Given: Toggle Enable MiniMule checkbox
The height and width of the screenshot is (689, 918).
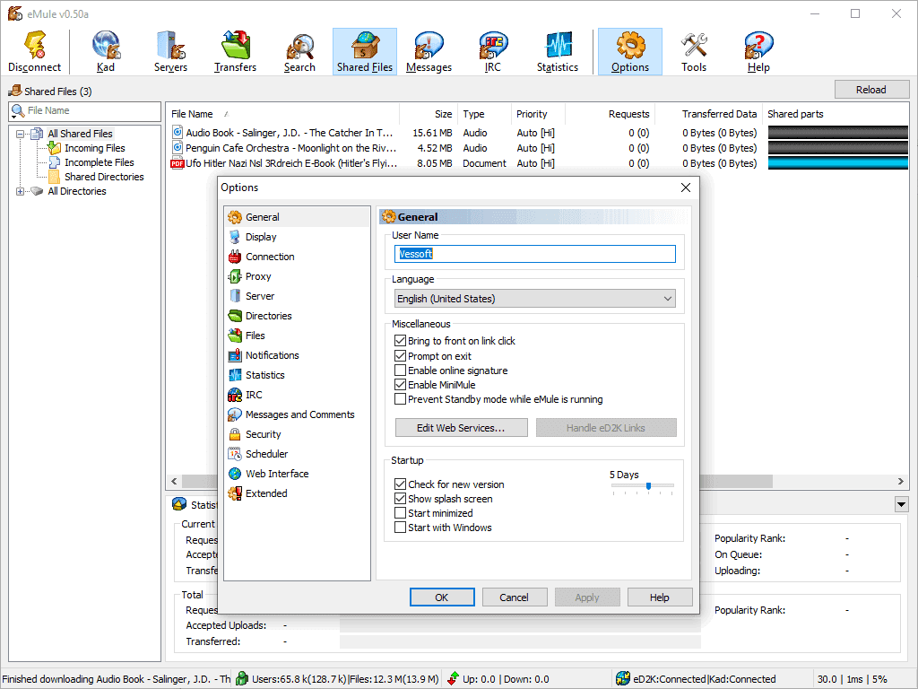Looking at the screenshot, I should 401,384.
